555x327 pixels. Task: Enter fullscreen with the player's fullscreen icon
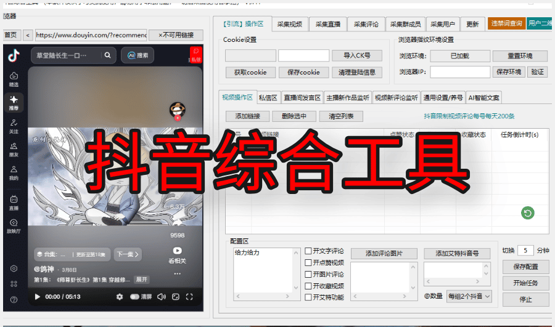[190, 297]
